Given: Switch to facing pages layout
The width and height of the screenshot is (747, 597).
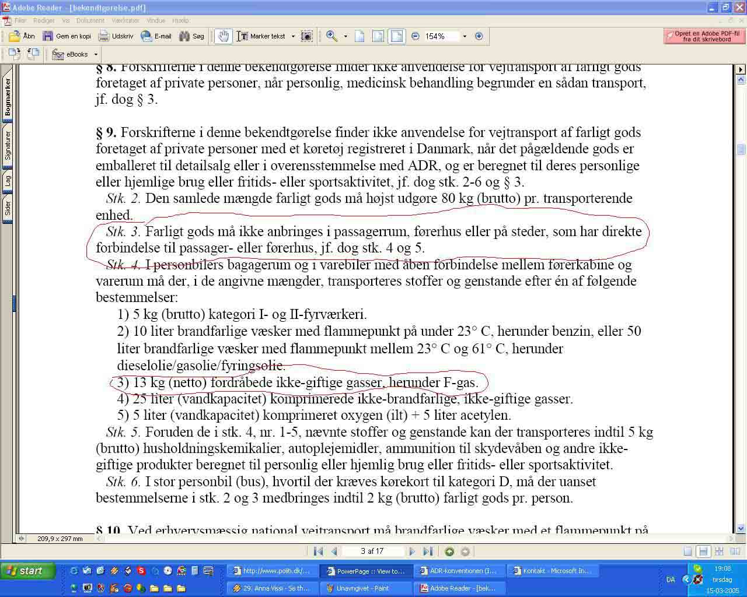Looking at the screenshot, I should click(734, 552).
